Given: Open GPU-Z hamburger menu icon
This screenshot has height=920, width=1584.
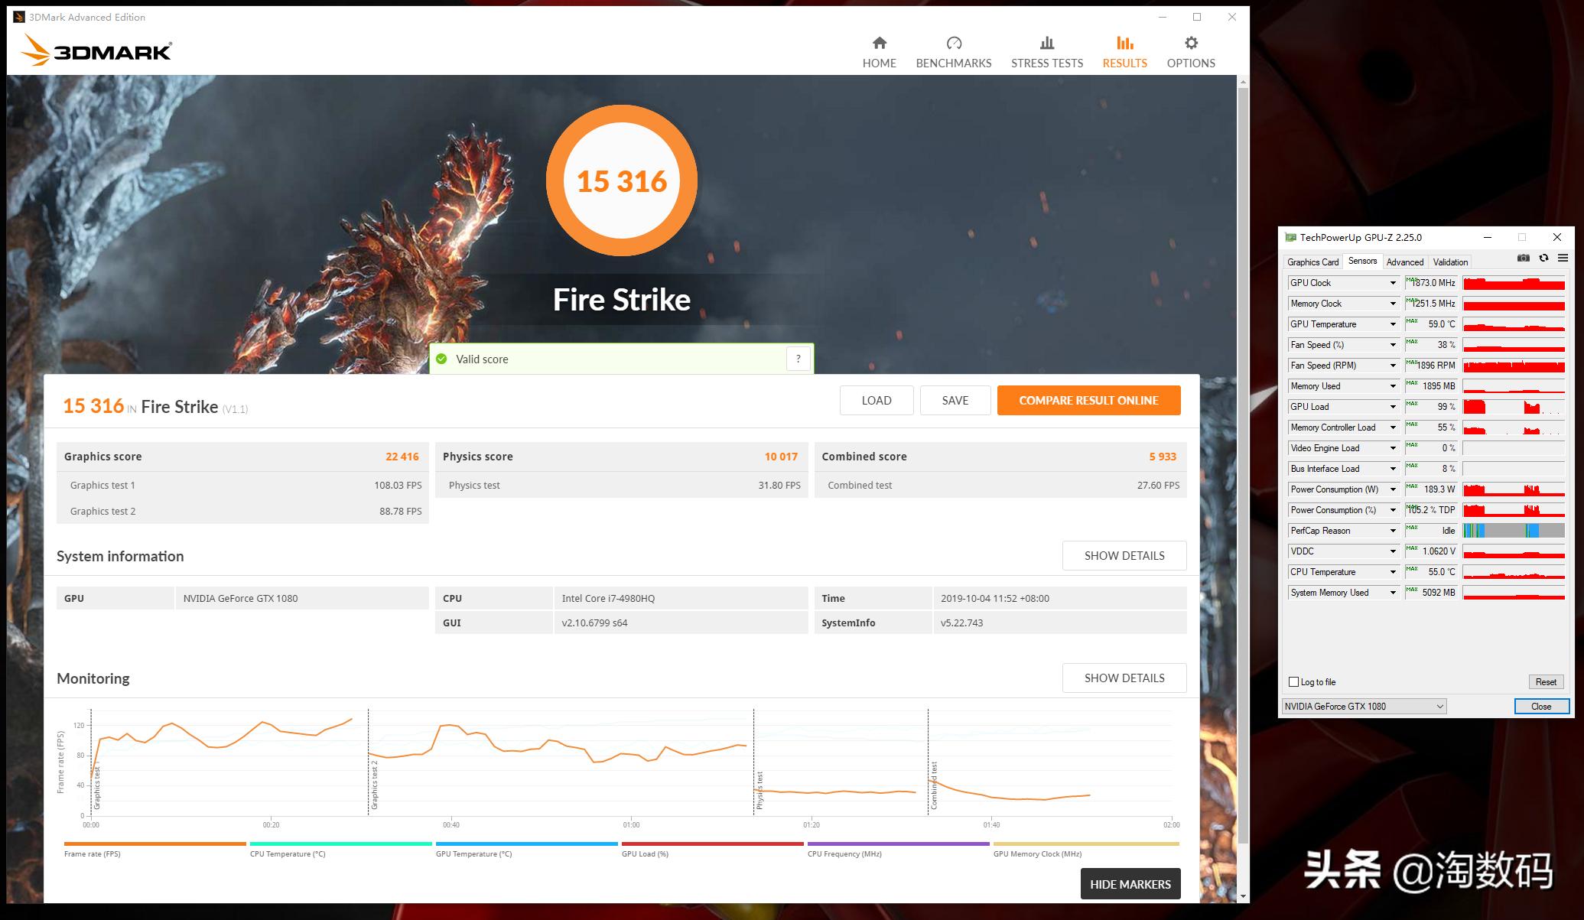Looking at the screenshot, I should (x=1563, y=258).
